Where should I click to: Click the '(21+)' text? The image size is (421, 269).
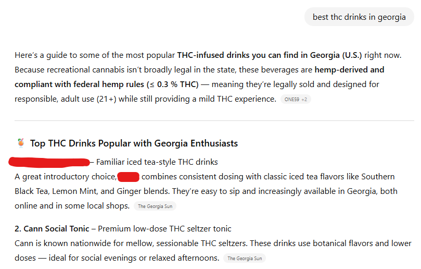pyautogui.click(x=107, y=99)
